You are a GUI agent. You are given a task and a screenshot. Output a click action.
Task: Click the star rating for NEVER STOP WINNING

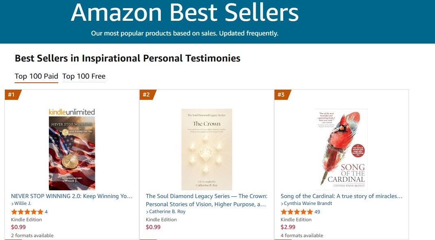tap(27, 212)
